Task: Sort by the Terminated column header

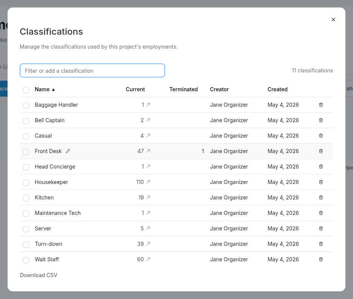Action: (x=184, y=89)
